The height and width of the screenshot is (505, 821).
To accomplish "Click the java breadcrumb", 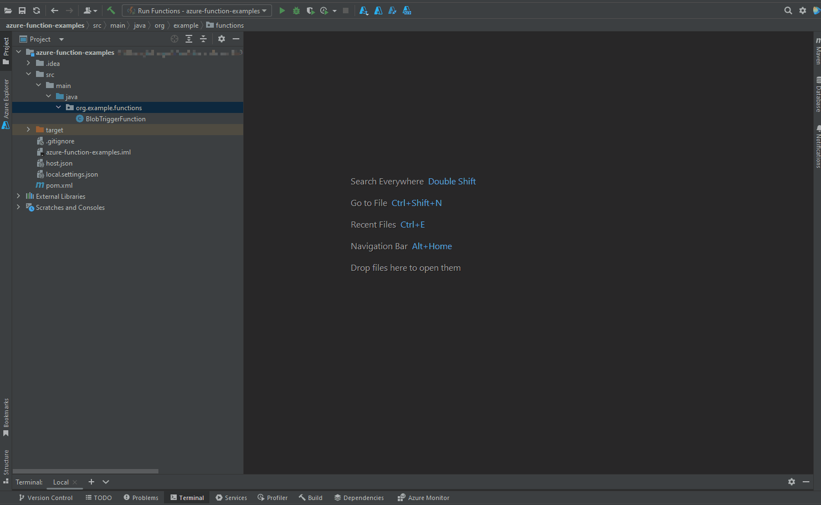I will point(140,25).
